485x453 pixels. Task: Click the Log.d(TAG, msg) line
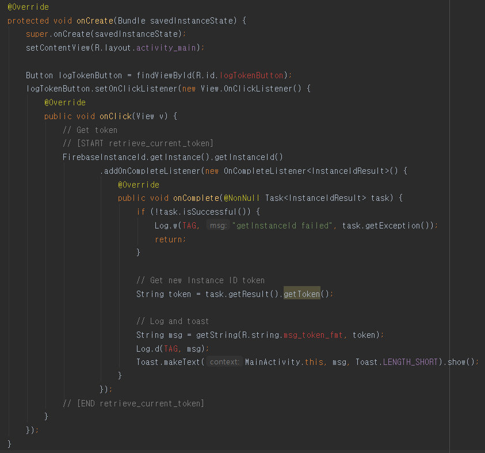(x=173, y=349)
